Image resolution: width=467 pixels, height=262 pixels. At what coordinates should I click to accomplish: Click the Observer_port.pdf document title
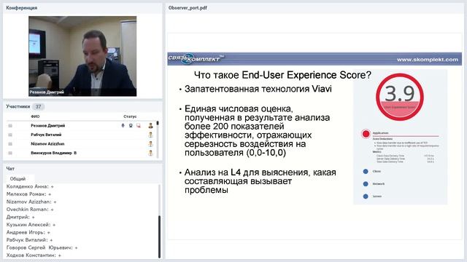[188, 8]
